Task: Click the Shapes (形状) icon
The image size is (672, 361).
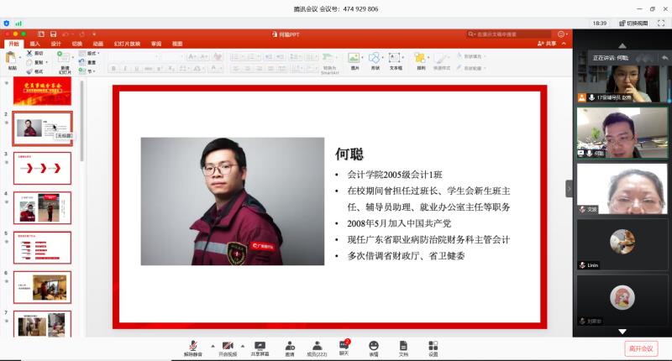Action: tap(375, 58)
